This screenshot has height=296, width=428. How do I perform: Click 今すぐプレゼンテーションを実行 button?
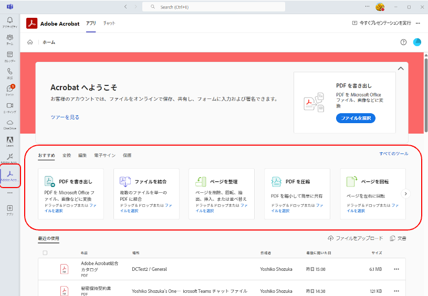(x=382, y=23)
